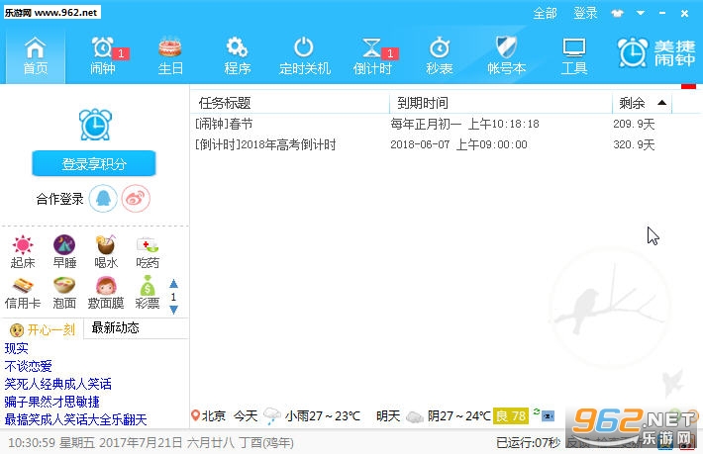Add the 喝水 drink water reminder
The height and width of the screenshot is (454, 703).
point(106,251)
